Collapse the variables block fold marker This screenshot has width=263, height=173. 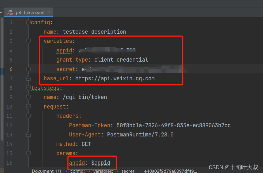[28, 41]
